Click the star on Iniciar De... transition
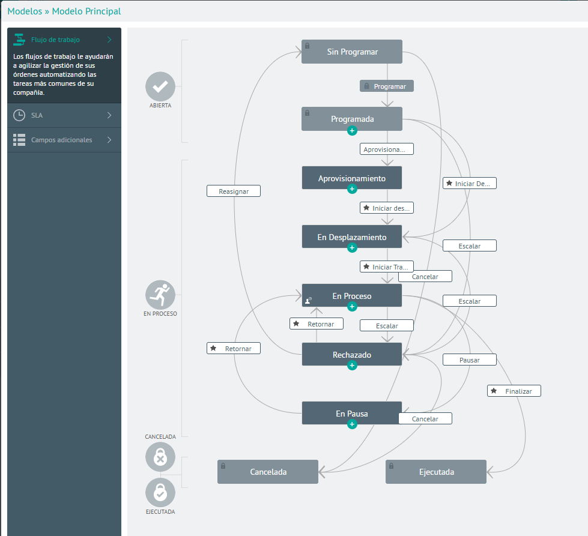 tap(449, 183)
